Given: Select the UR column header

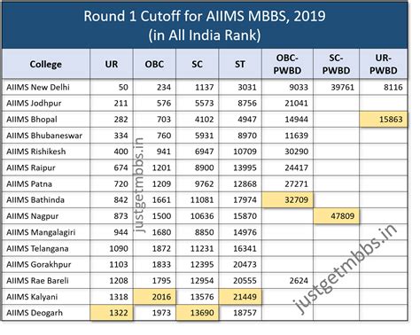Looking at the screenshot, I should [112, 64].
